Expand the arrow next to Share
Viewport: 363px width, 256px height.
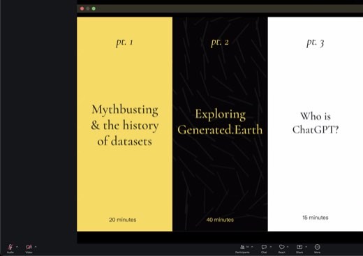[306, 247]
